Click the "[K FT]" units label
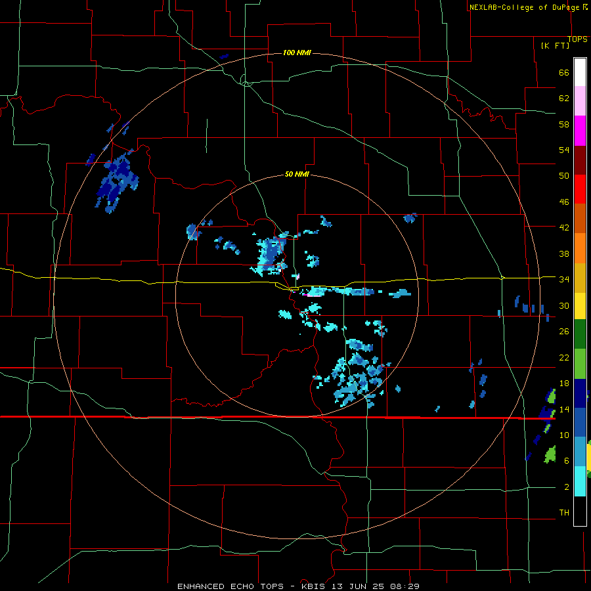The height and width of the screenshot is (591, 591). [x=555, y=46]
